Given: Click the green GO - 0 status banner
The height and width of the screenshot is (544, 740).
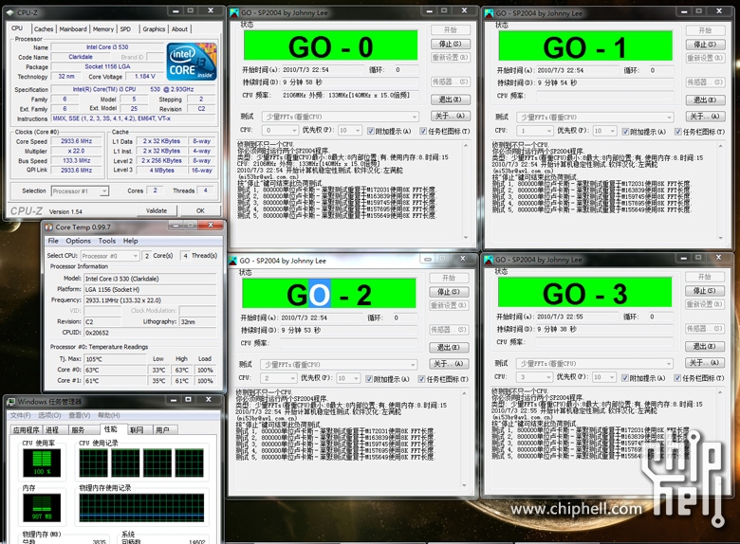Looking at the screenshot, I should 330,45.
